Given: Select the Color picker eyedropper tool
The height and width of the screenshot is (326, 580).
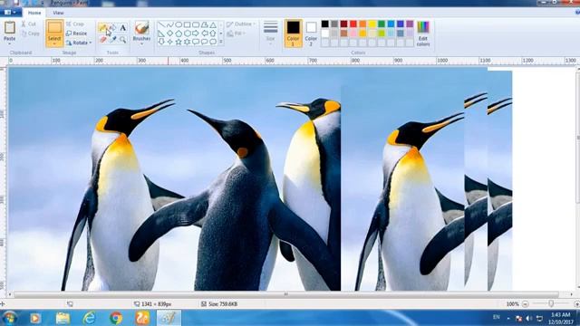Looking at the screenshot, I should coord(113,39).
